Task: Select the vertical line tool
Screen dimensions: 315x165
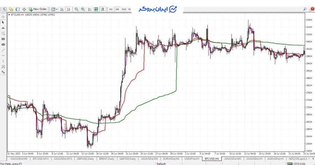Action: pos(3,61)
